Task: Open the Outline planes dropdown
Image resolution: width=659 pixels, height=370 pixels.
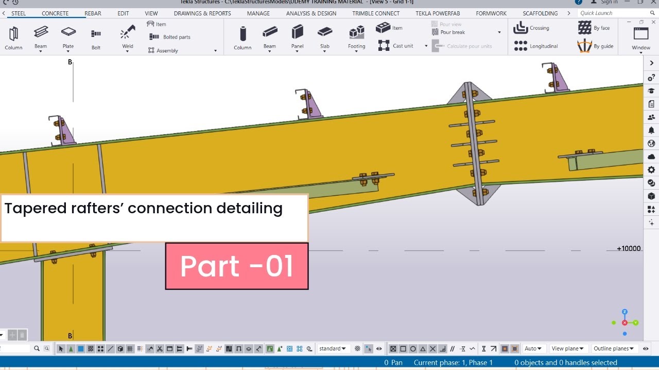Action: tap(614, 349)
